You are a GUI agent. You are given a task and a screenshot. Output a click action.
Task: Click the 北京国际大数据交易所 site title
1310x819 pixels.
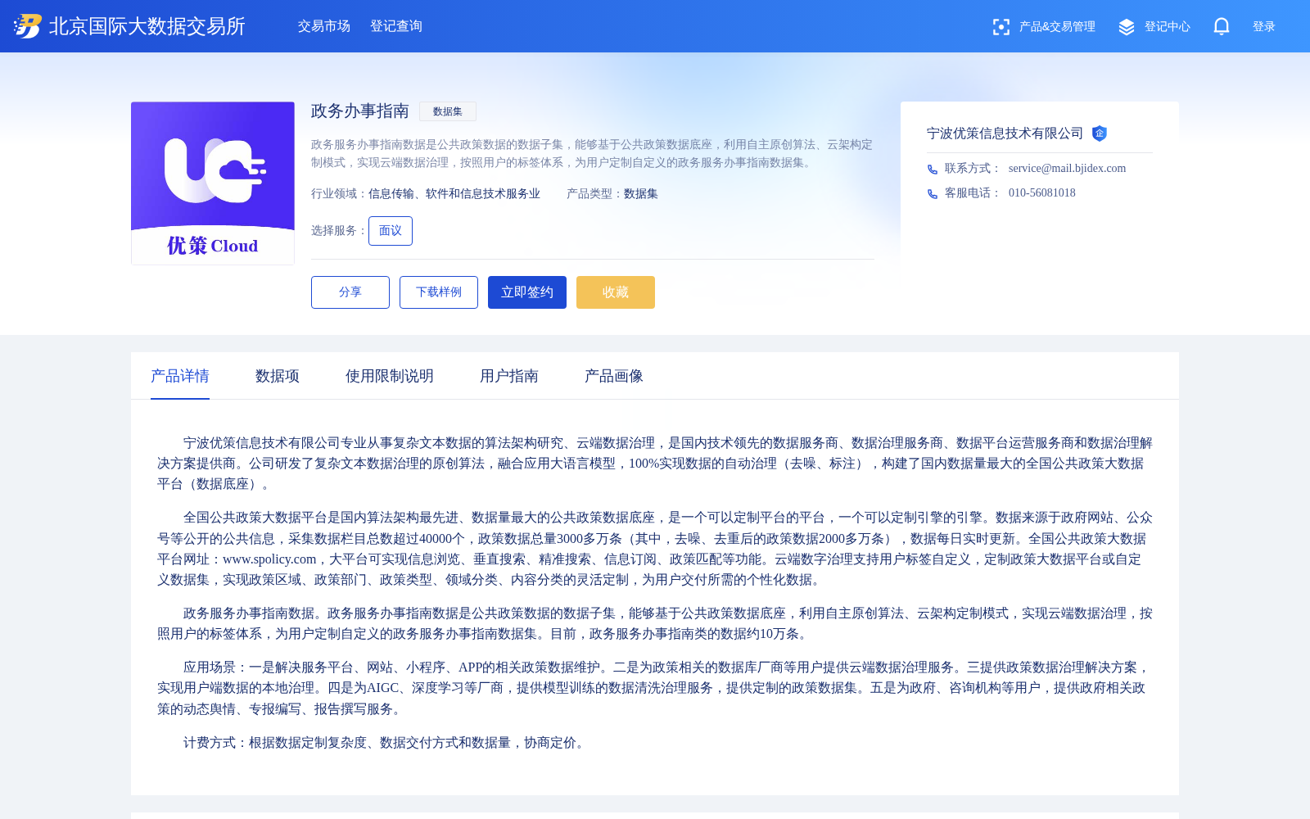[147, 26]
